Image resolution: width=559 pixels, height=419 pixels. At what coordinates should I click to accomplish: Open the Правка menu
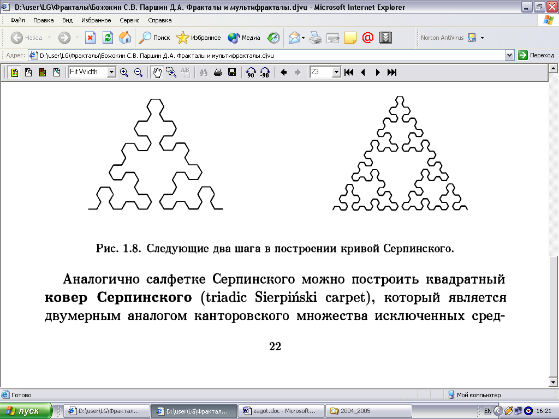(44, 20)
